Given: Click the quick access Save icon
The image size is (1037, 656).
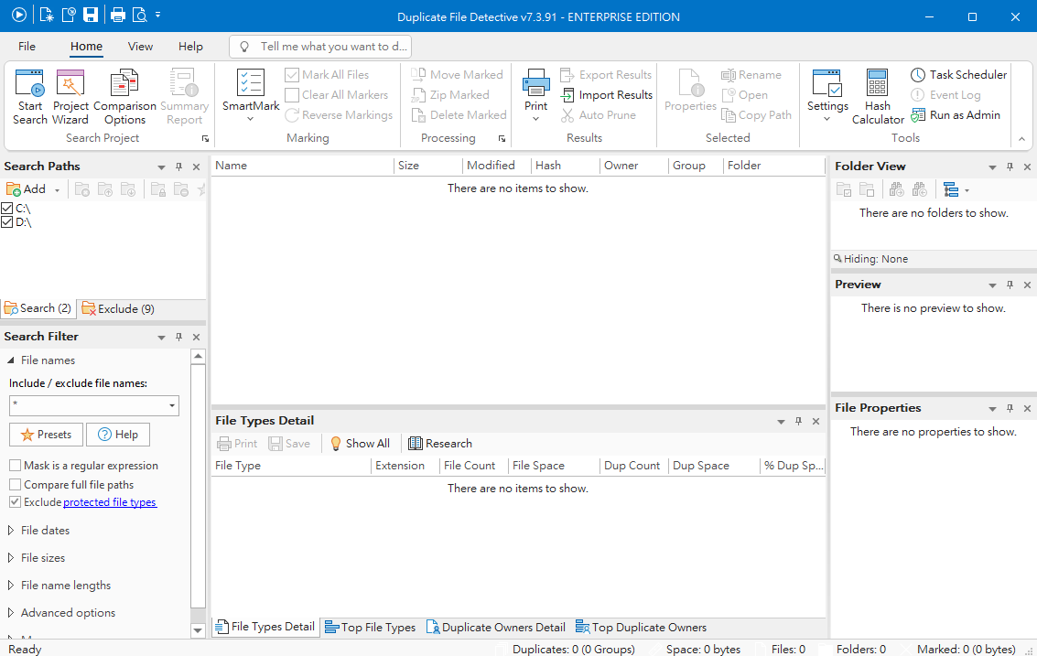Looking at the screenshot, I should [91, 15].
